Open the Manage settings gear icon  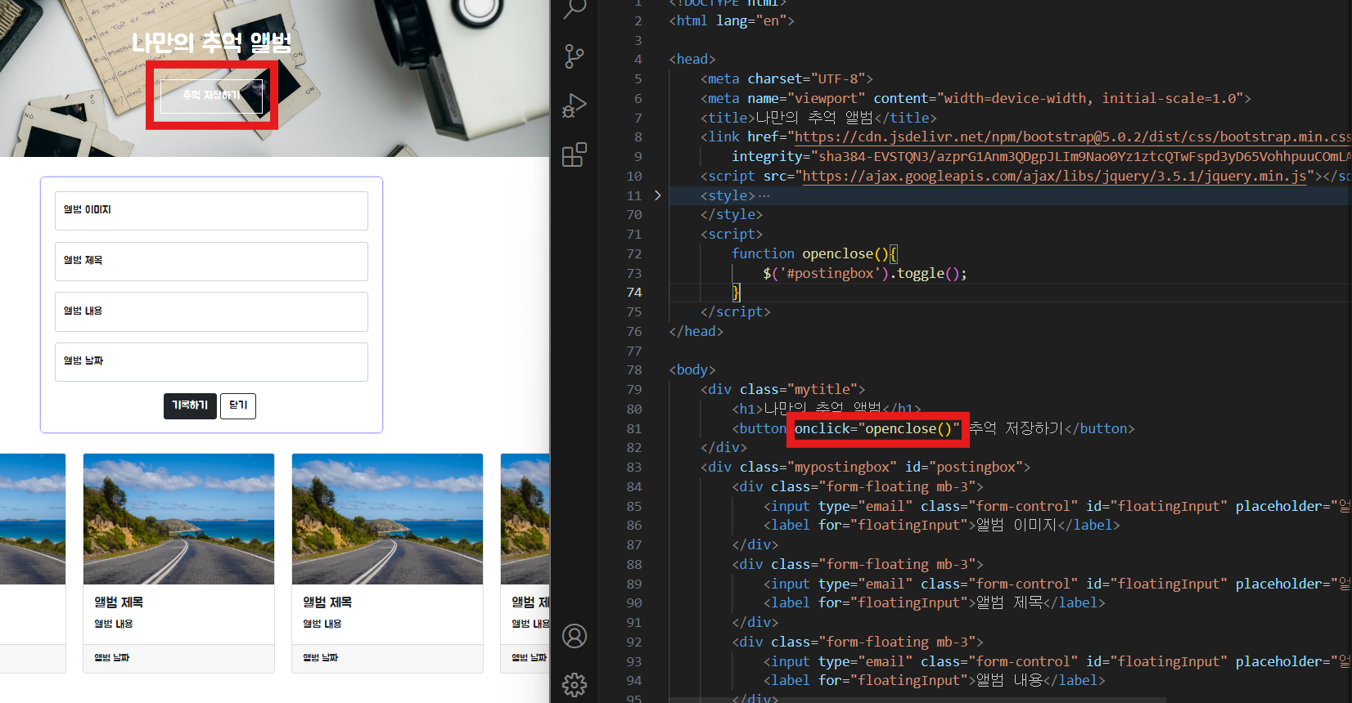[x=575, y=684]
